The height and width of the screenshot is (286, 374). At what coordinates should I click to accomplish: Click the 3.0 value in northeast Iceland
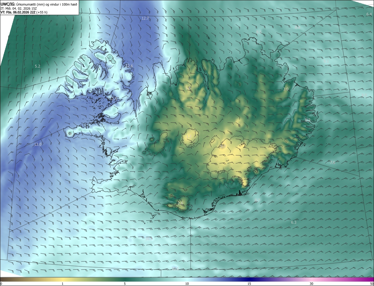click(286, 89)
